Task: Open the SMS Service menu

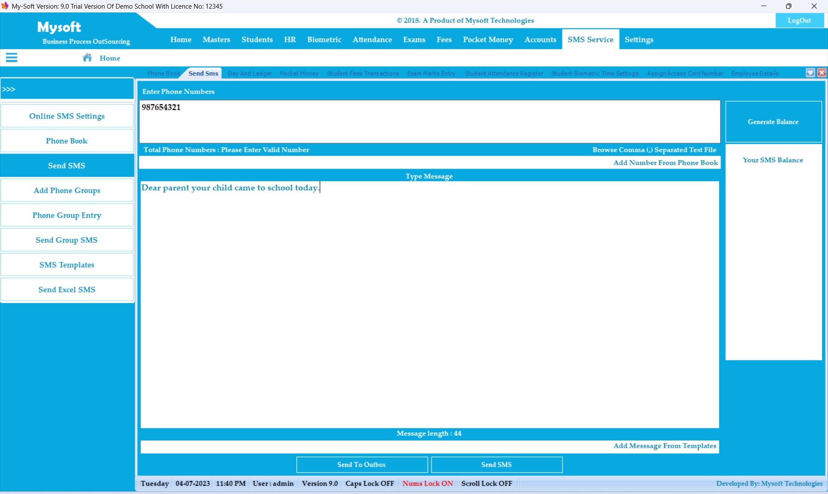Action: [590, 40]
